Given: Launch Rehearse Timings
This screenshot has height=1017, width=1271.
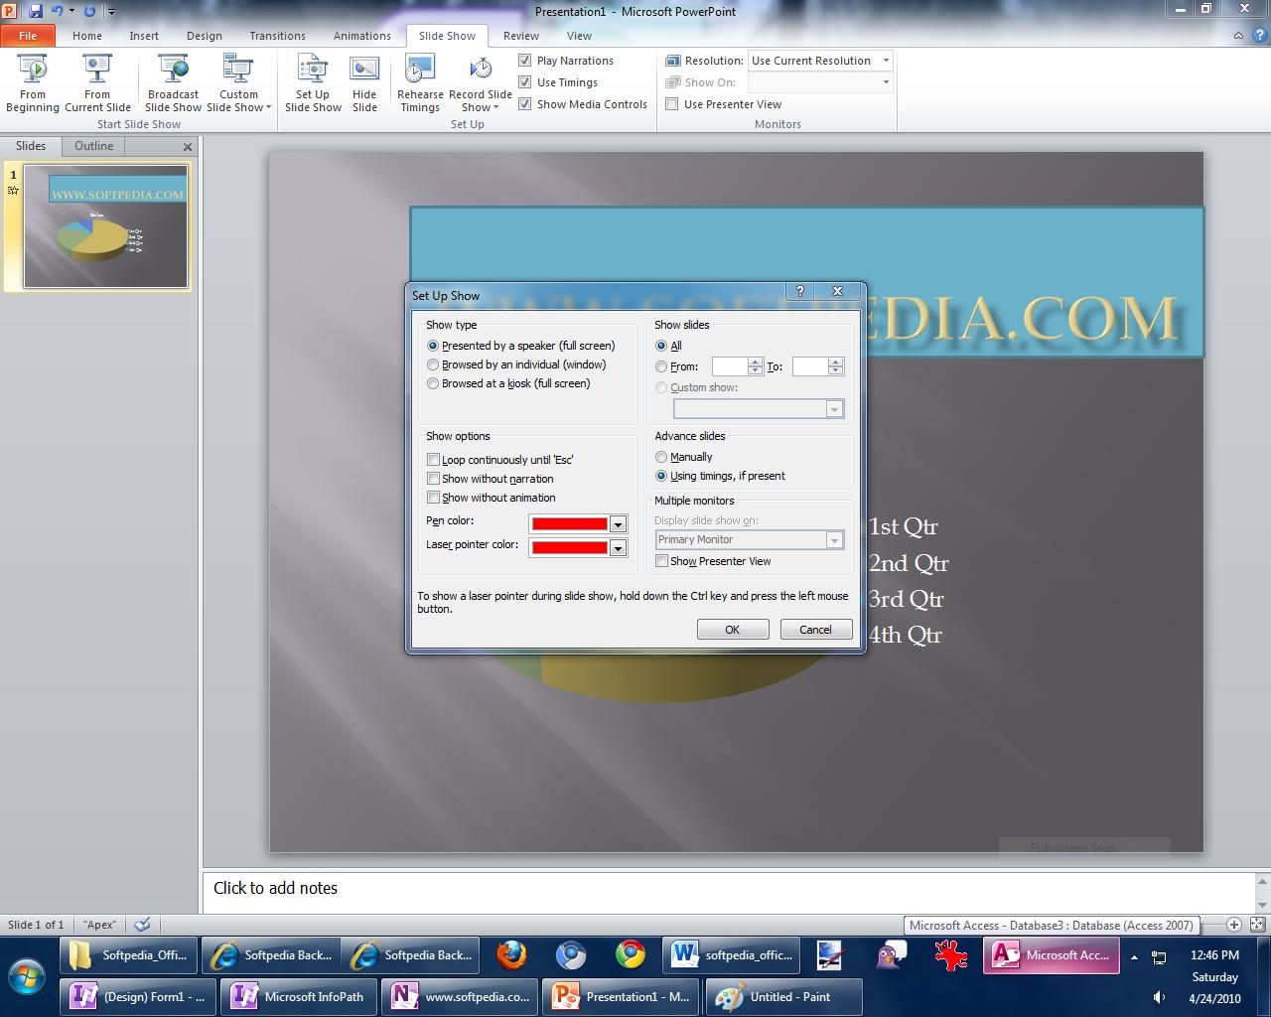Looking at the screenshot, I should (420, 70).
